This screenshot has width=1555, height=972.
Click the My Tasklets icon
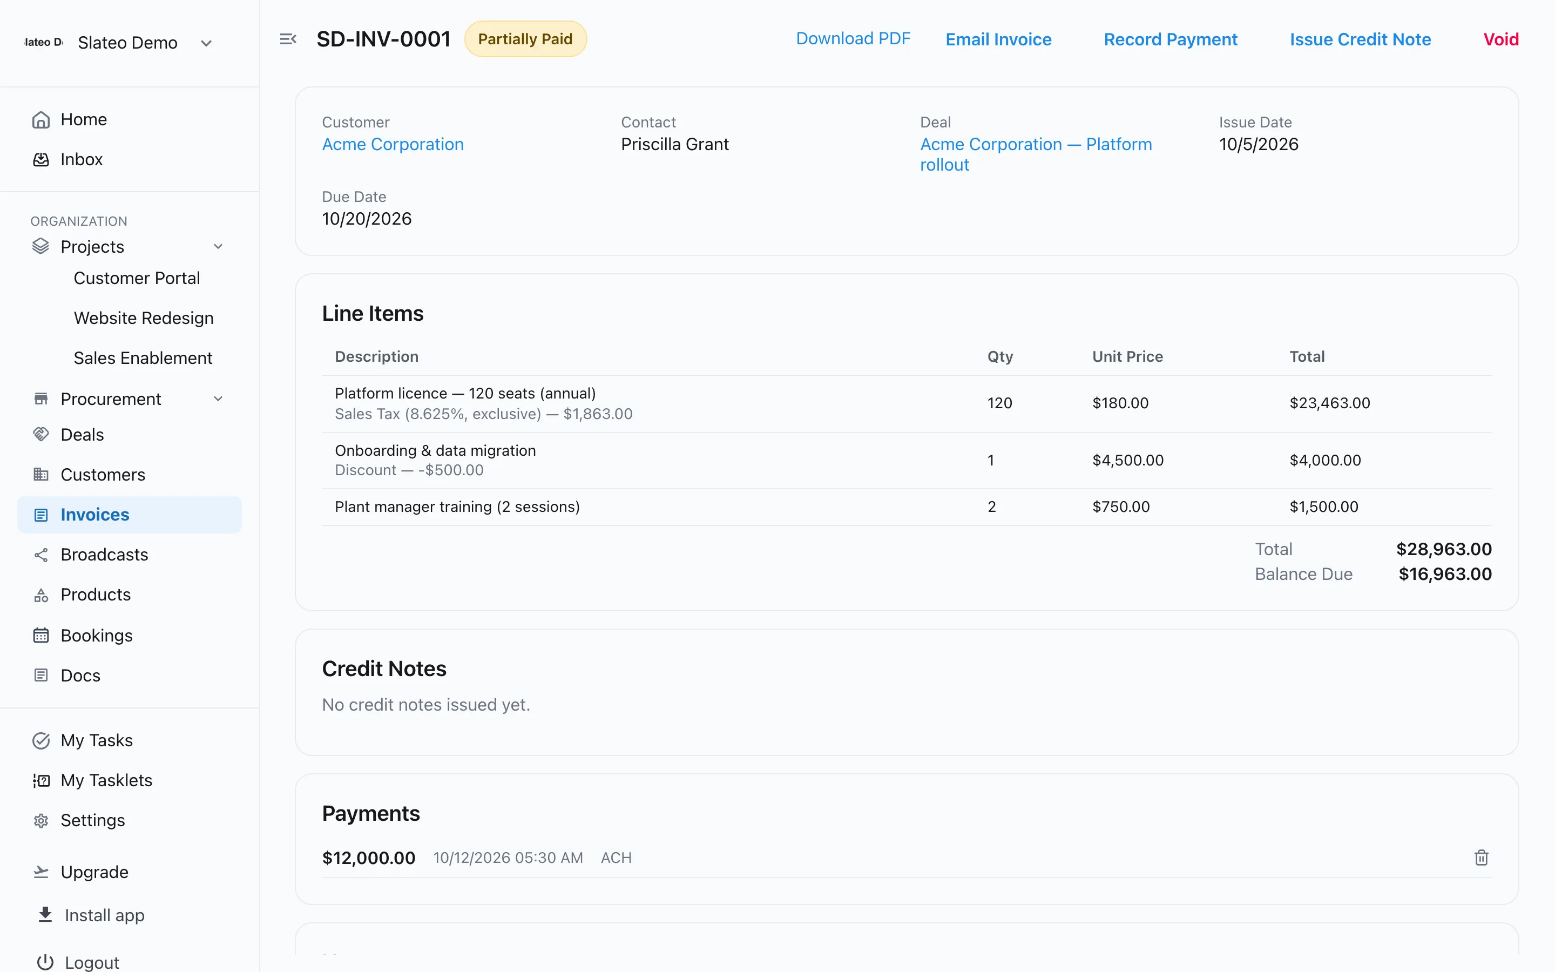41,780
